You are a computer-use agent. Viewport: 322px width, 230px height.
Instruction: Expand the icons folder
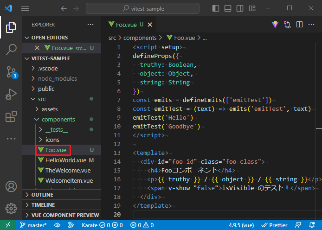coord(62,140)
